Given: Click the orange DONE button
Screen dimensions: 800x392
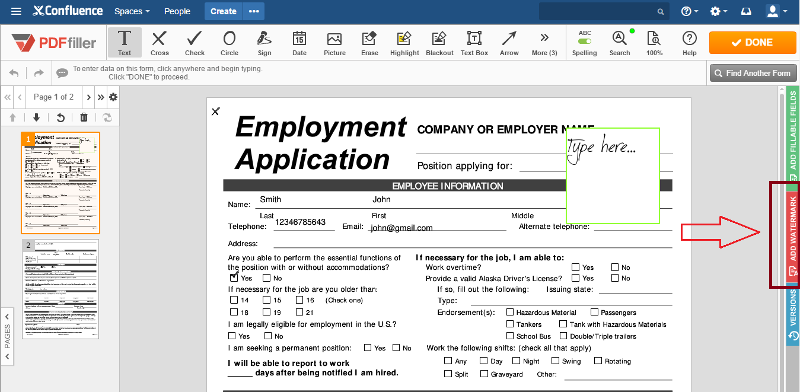Looking at the screenshot, I should (x=753, y=43).
